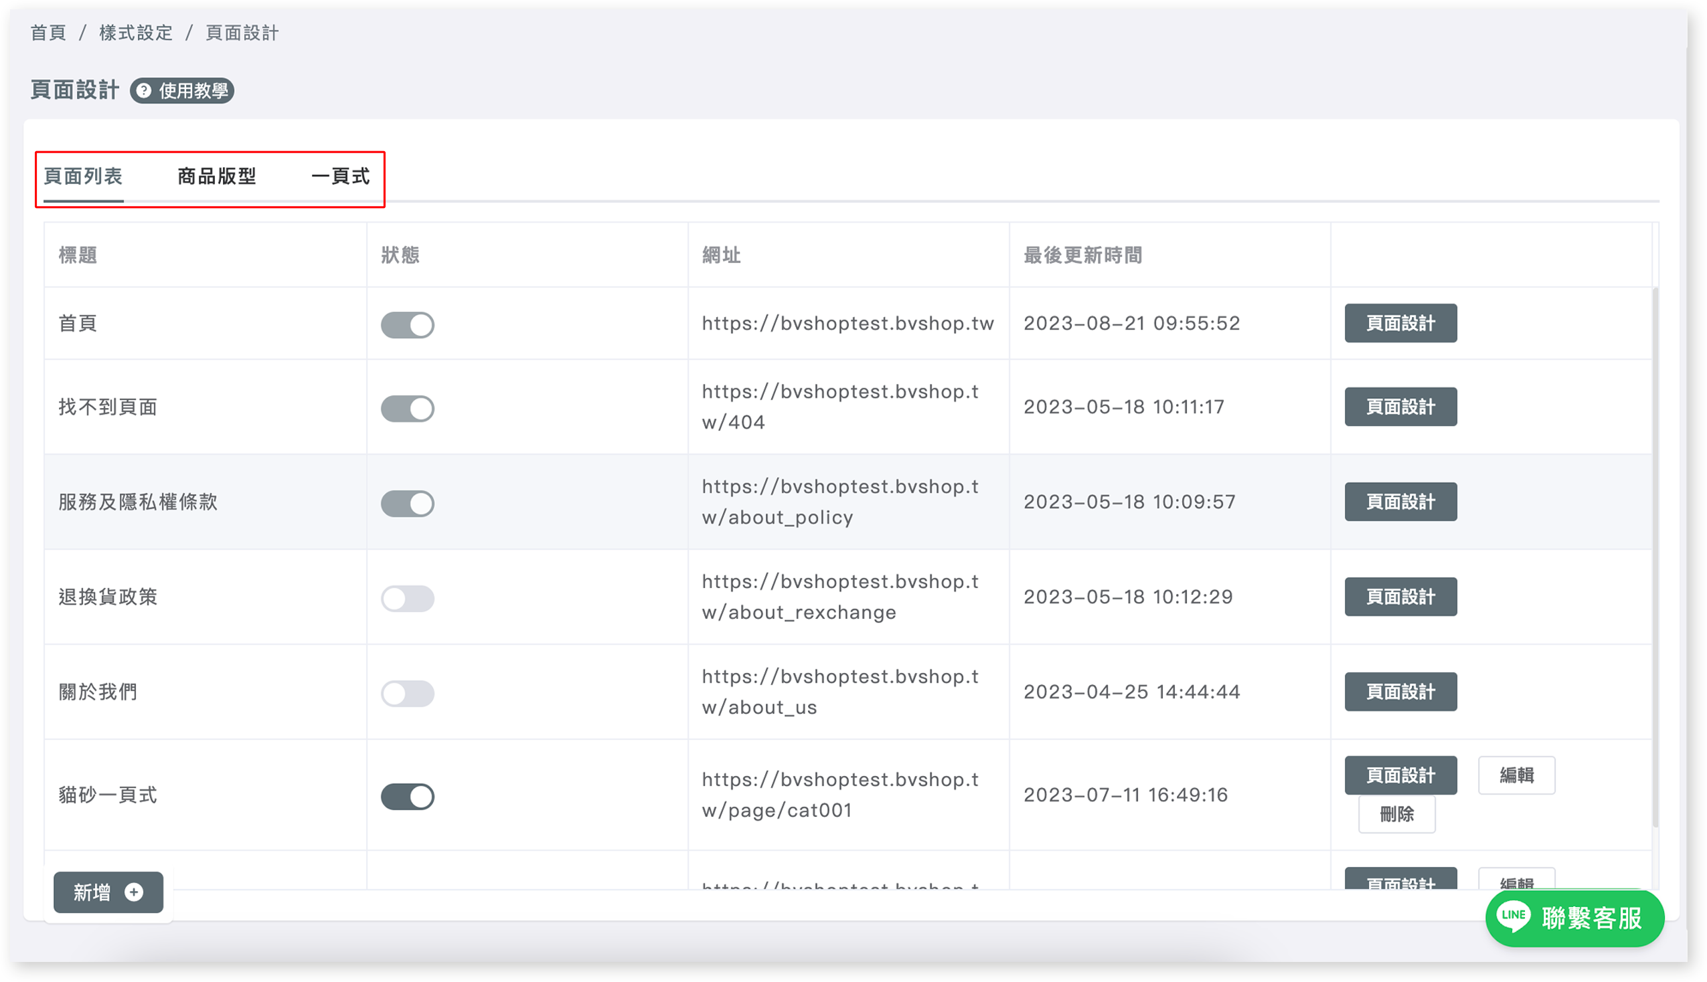Click the 狀態 column header
Screen dimensions: 1707x982
(x=400, y=255)
